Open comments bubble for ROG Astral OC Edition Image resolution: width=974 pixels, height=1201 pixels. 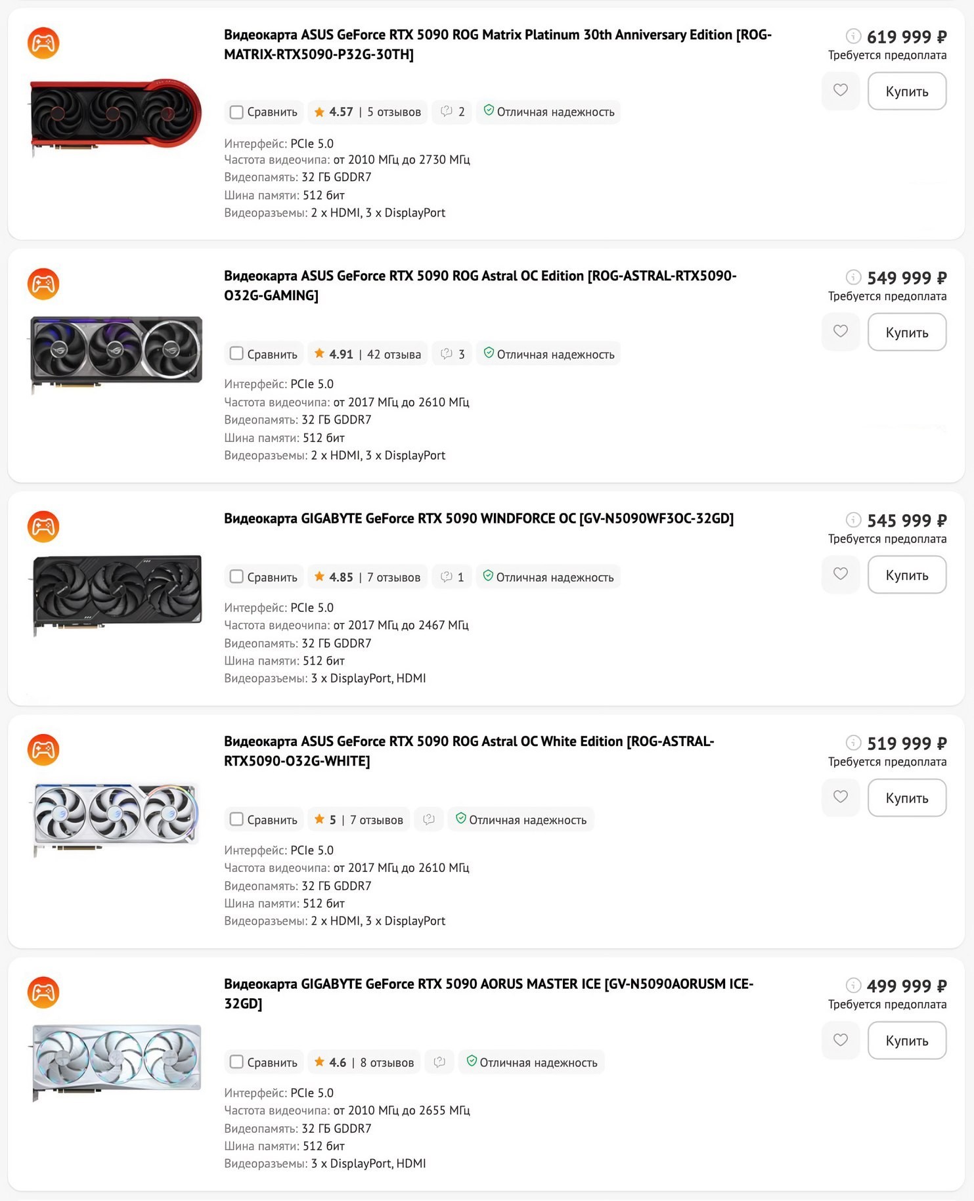point(452,354)
